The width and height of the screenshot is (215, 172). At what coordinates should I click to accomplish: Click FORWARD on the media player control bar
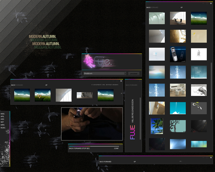pyautogui.click(x=78, y=148)
